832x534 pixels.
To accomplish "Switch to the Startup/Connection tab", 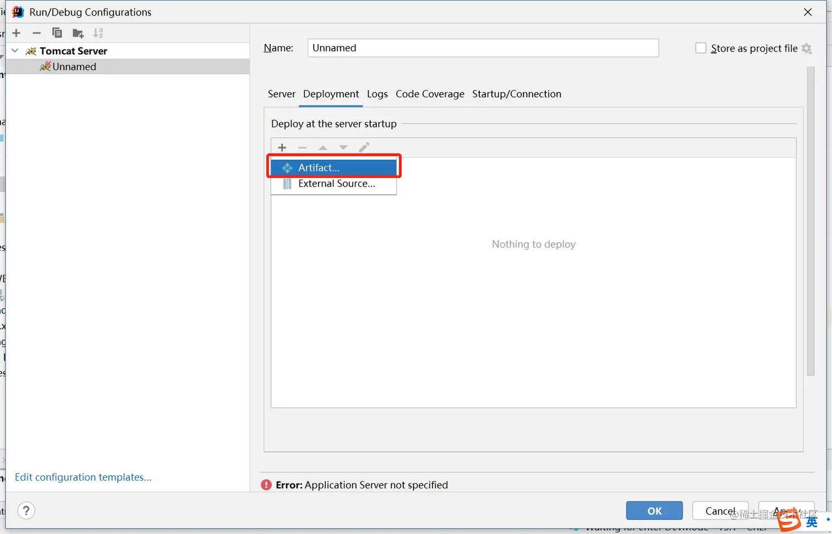I will point(517,94).
